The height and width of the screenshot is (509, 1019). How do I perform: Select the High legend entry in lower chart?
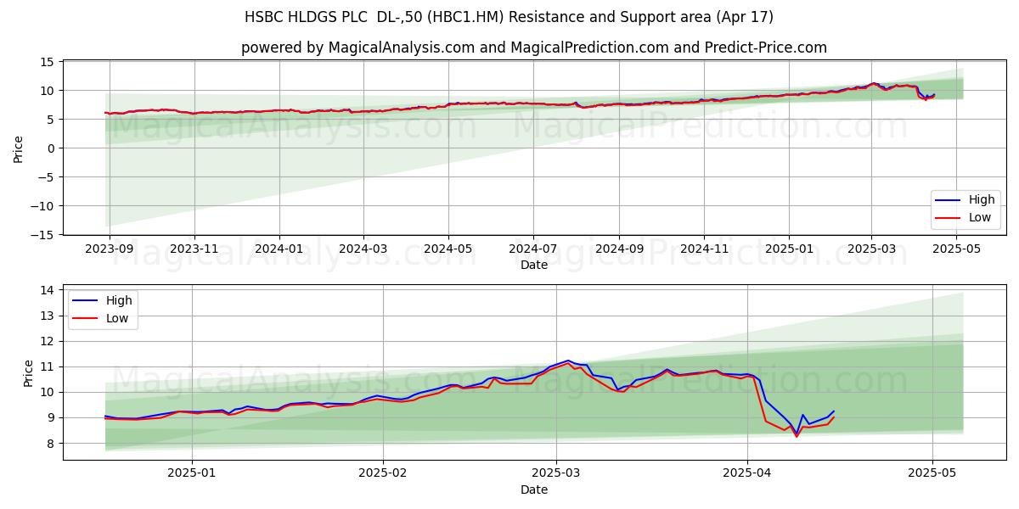click(x=102, y=300)
